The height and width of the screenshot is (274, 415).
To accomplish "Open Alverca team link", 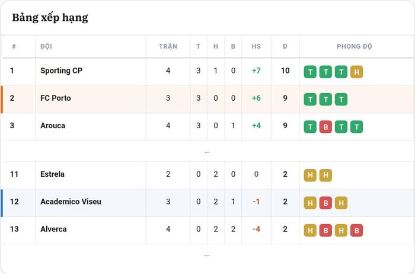I will pos(53,230).
